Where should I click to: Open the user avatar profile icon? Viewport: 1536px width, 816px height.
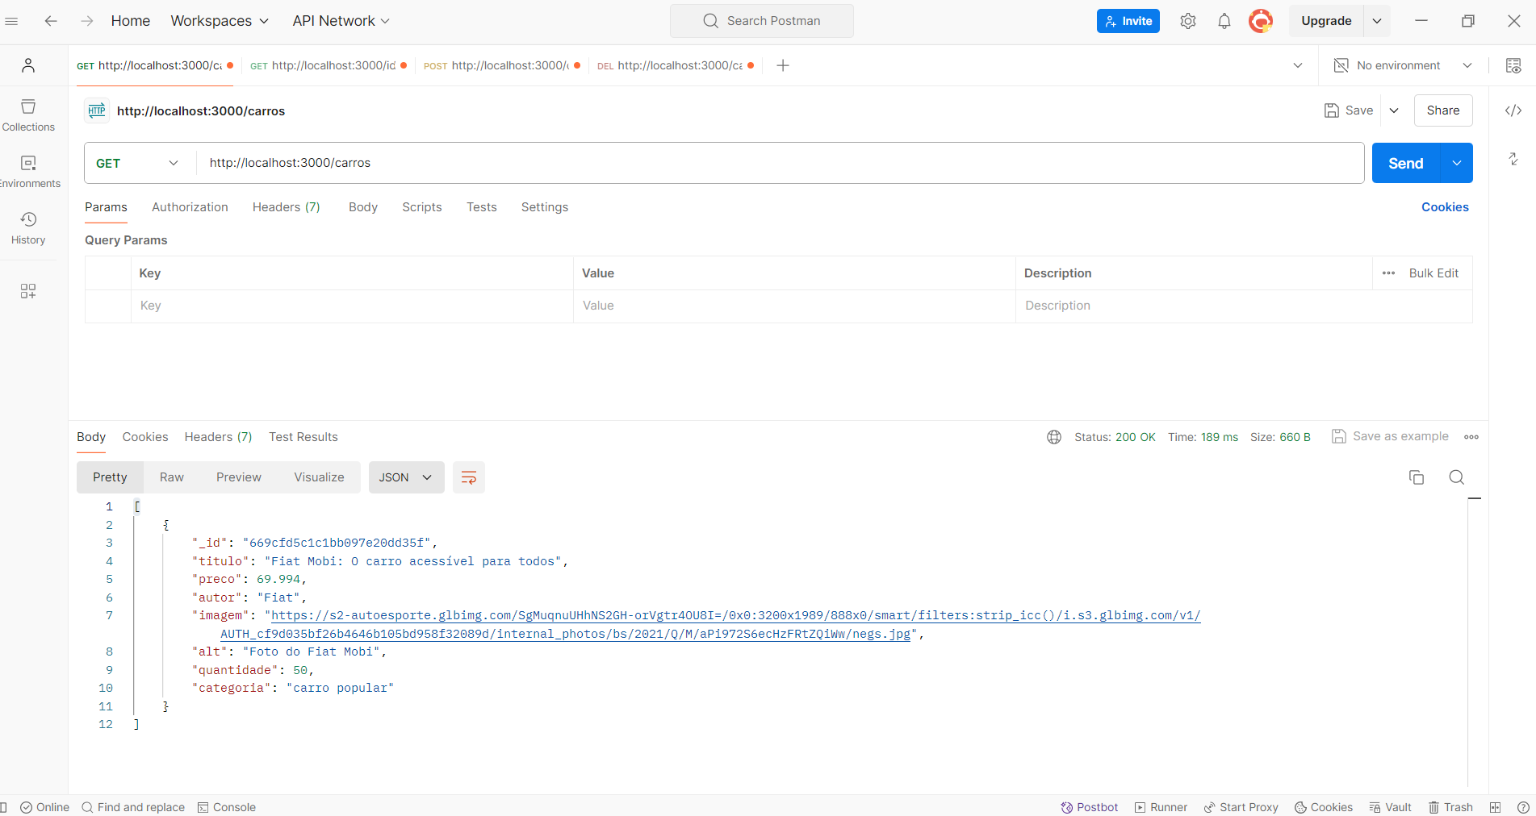point(1261,21)
